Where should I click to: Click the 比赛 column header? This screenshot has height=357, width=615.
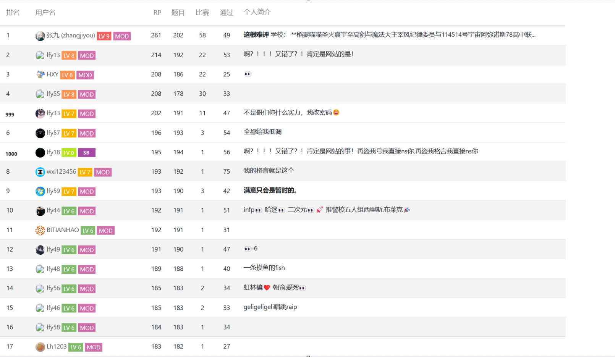(x=202, y=13)
